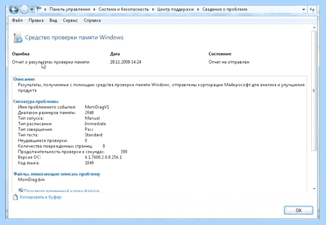Click the scroll down arrow of outer scrollbar
The width and height of the screenshot is (326, 225).
314,189
